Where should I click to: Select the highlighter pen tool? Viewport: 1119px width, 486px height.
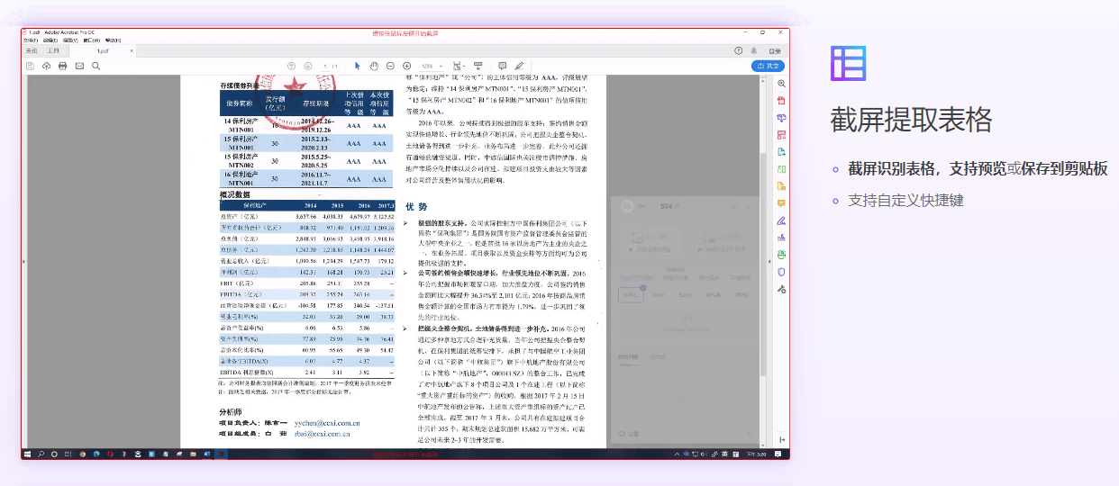click(519, 66)
